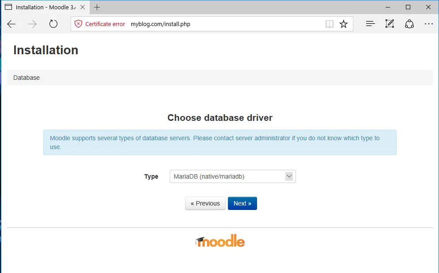Click the tab's page icon
Screen dimensions: 439x273
point(8,7)
